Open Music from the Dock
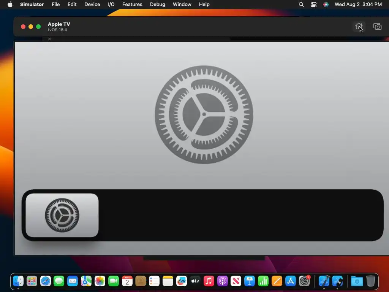 tap(209, 281)
